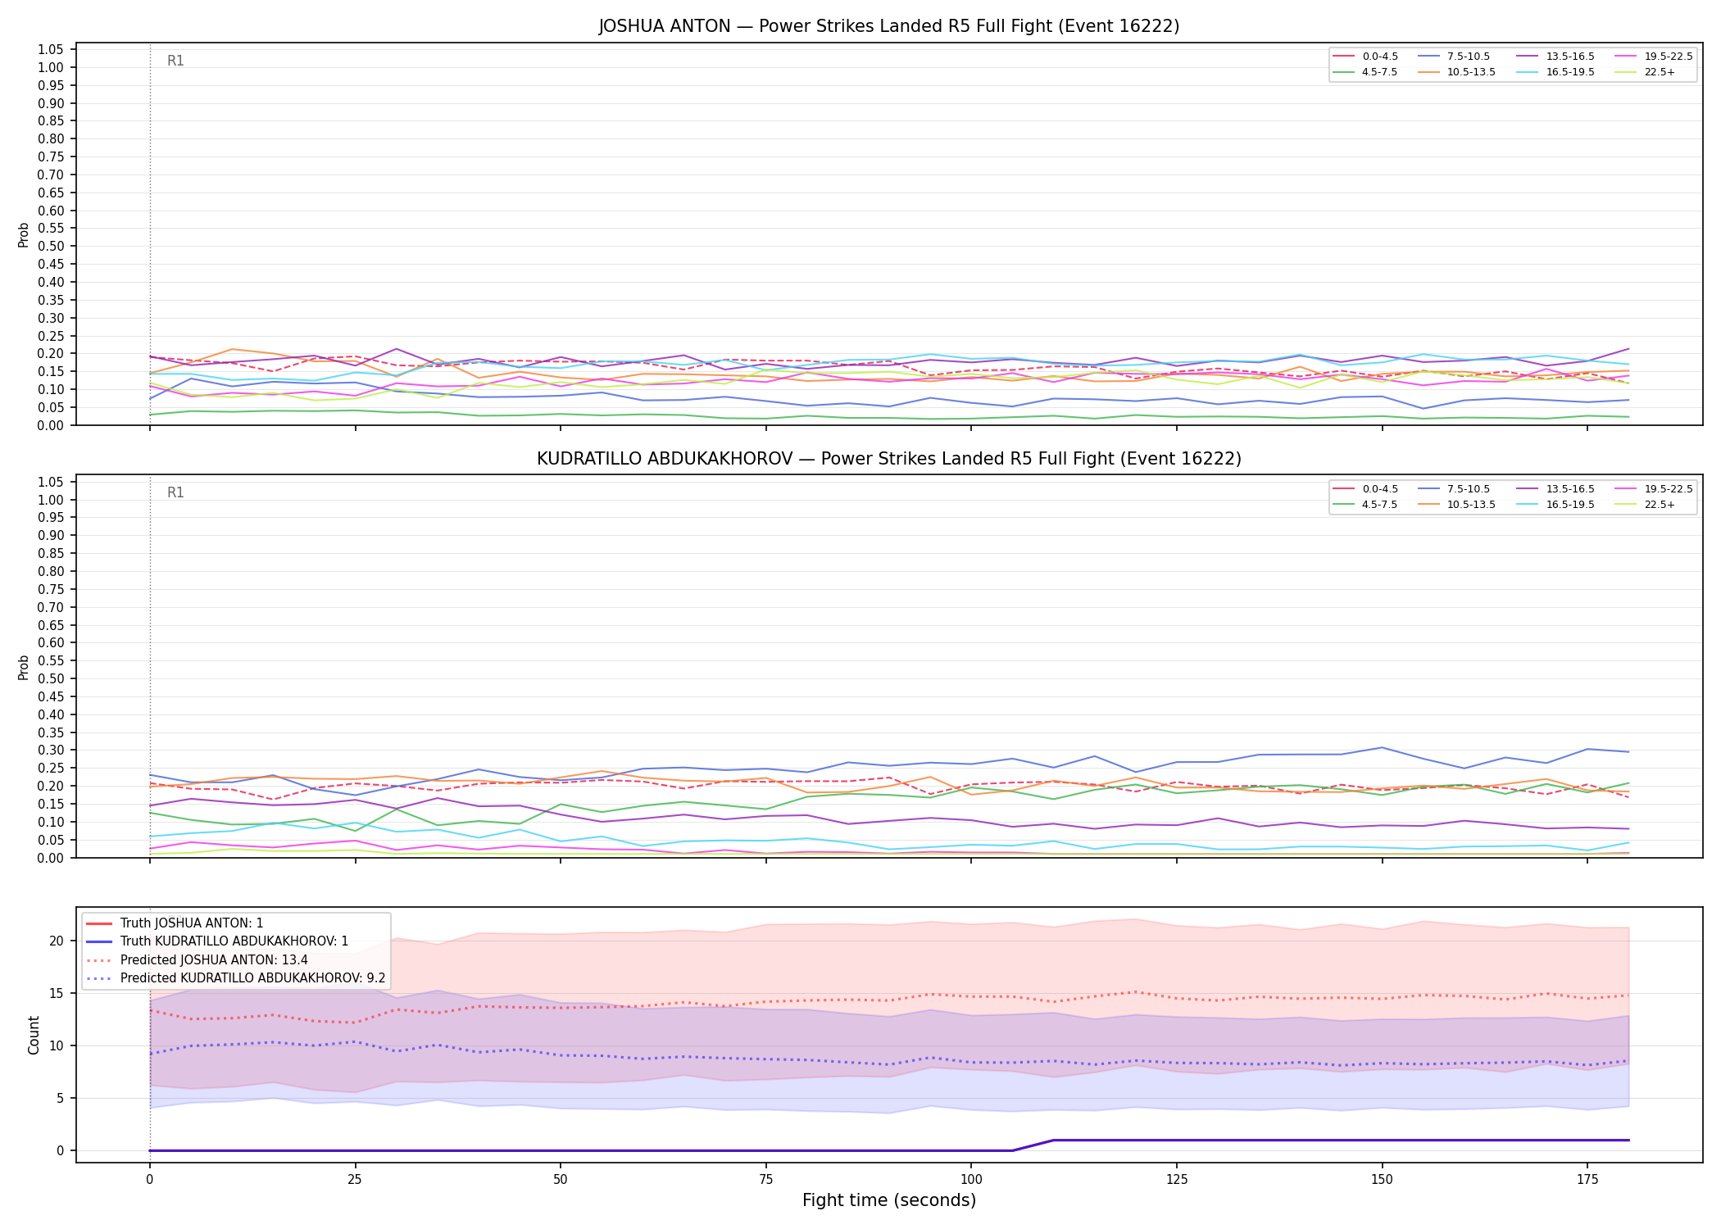The image size is (1721, 1229).
Task: Click the 13.5-16.5 legend entry in top chart
Action: coord(1547,57)
